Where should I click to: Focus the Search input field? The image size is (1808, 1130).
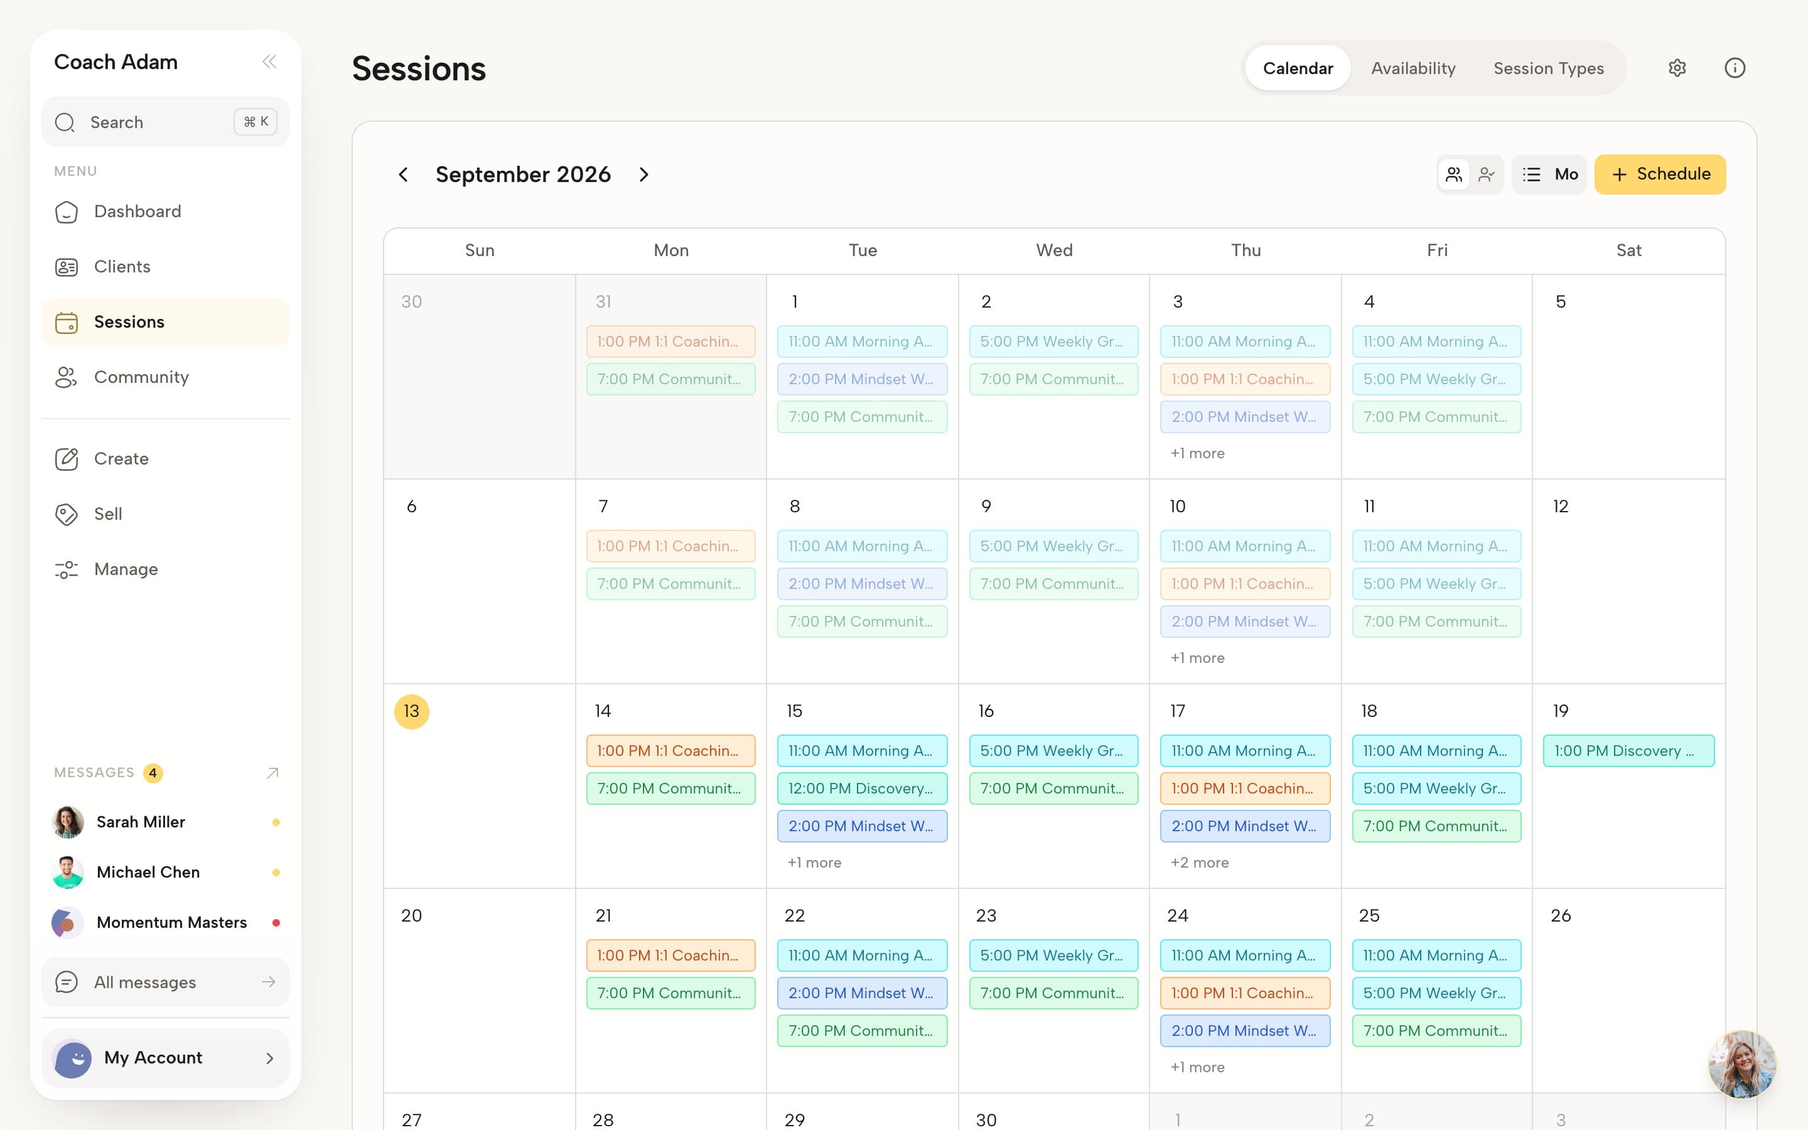point(165,122)
